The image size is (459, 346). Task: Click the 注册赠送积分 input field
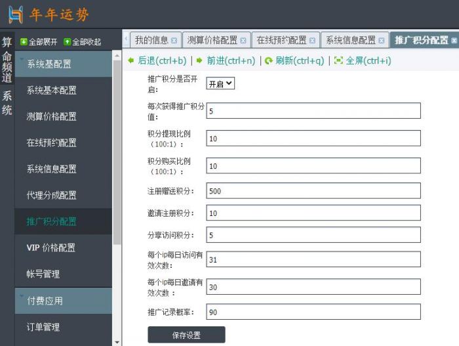click(x=313, y=190)
